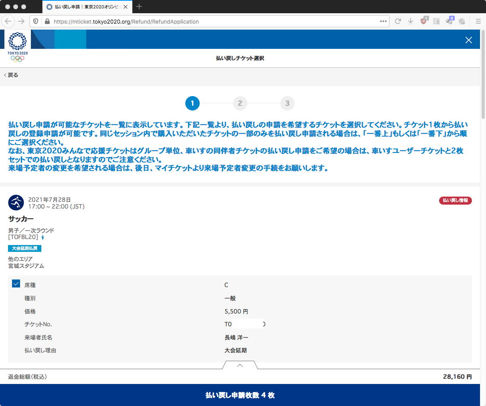Close the browser tab with the X

tap(126, 7)
